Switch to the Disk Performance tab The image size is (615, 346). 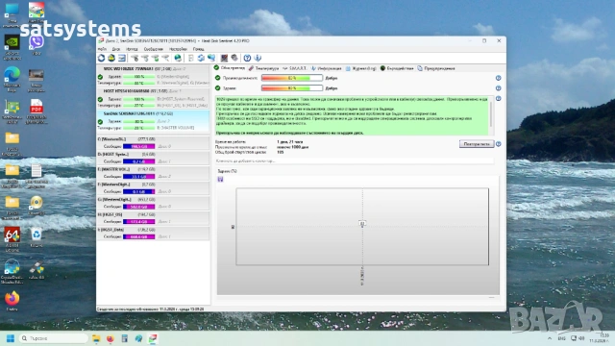(397, 68)
